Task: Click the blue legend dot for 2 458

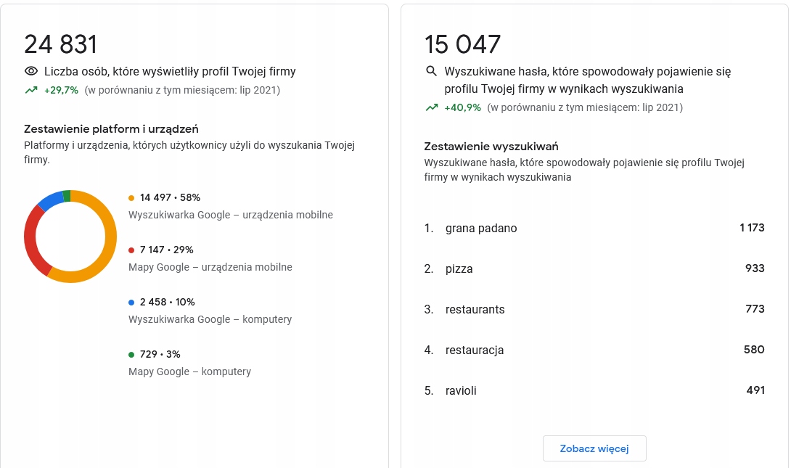Action: coord(131,302)
